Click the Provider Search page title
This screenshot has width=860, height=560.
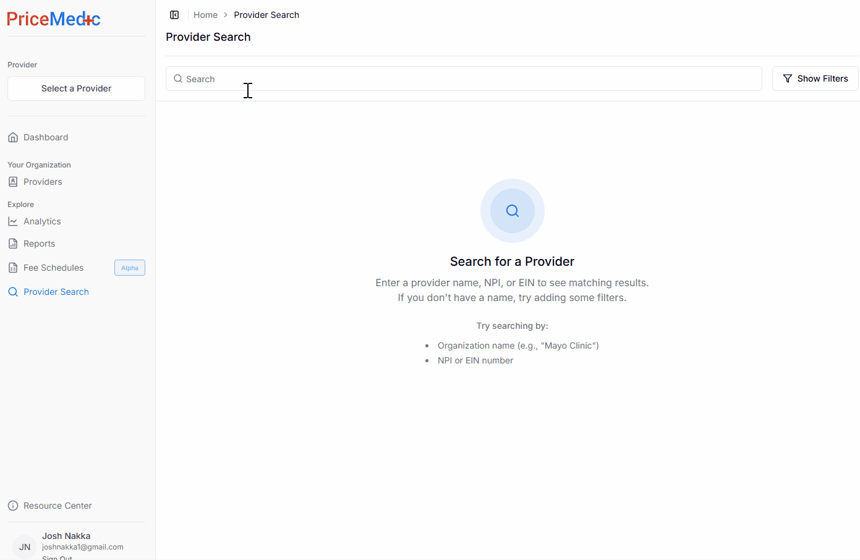click(x=208, y=37)
